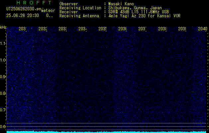The height and width of the screenshot is (133, 209).
Task: Click the 0.9 kHz axis label
Action: (x=3, y=77)
